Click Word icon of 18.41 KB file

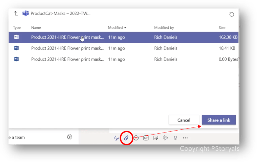tap(16, 48)
